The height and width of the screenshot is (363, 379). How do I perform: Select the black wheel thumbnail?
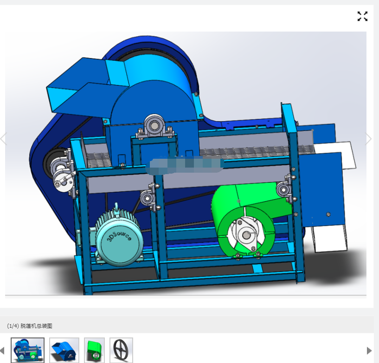click(121, 350)
